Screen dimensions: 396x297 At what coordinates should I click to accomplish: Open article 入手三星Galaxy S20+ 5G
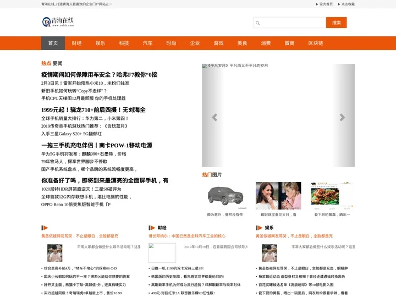click(x=71, y=134)
